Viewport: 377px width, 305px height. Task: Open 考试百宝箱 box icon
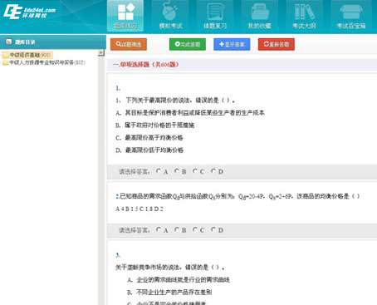[x=351, y=16]
